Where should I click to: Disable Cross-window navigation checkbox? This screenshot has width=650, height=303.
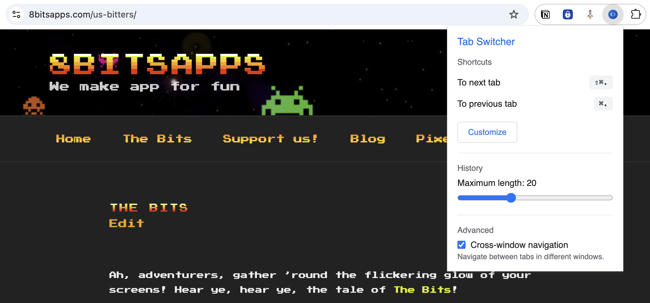pos(461,245)
